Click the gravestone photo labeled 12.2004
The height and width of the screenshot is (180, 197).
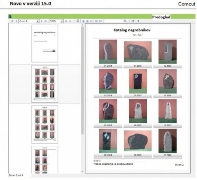point(167,52)
